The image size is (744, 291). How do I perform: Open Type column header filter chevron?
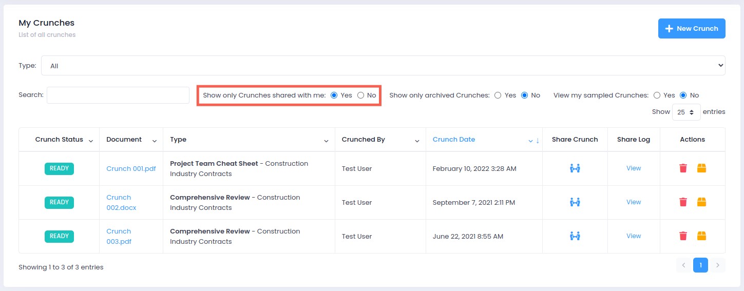tap(327, 141)
